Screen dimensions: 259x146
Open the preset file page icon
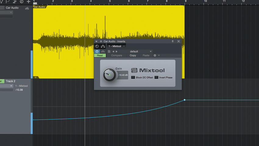pos(109,52)
